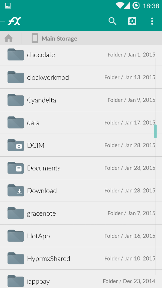Open the overflow menu with three dots

coord(152,21)
